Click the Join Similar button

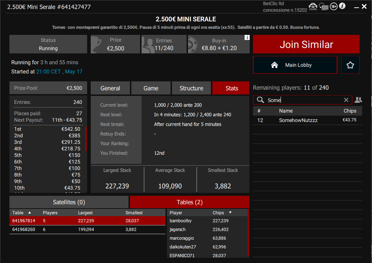pyautogui.click(x=306, y=44)
